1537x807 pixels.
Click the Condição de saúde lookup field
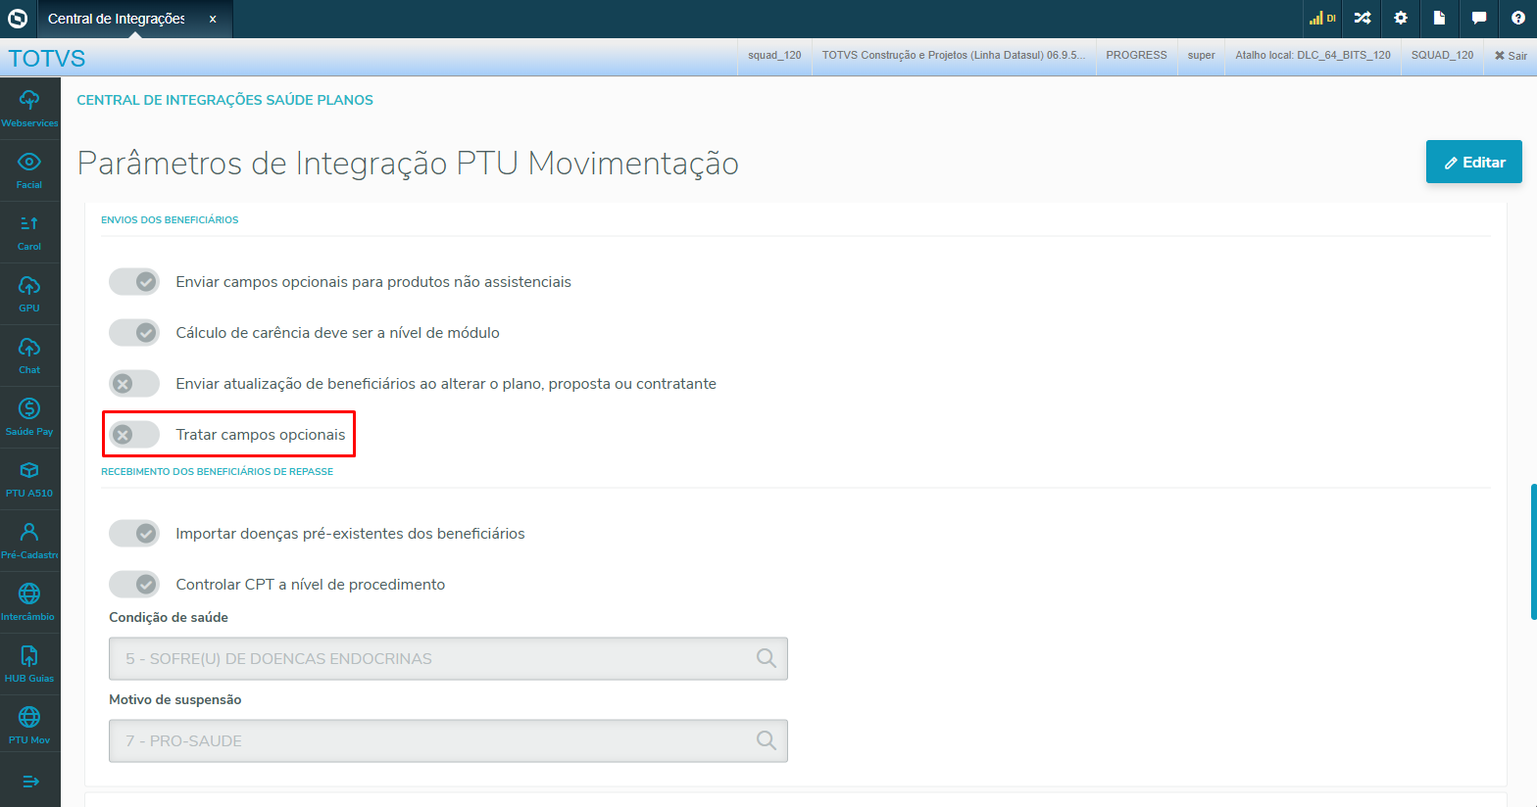pos(448,659)
